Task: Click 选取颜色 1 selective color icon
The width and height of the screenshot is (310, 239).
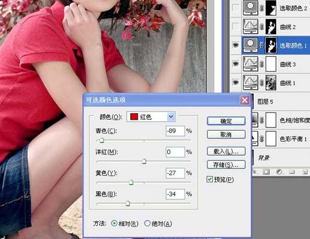Action: coord(251,46)
